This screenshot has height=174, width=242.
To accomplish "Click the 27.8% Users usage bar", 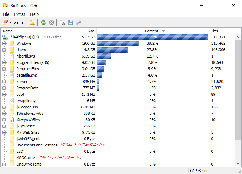I will (x=113, y=50).
